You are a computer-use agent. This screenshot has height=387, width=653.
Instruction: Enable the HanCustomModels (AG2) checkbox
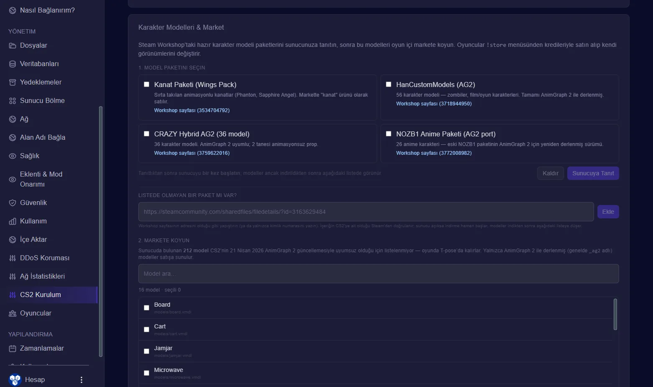click(x=388, y=85)
